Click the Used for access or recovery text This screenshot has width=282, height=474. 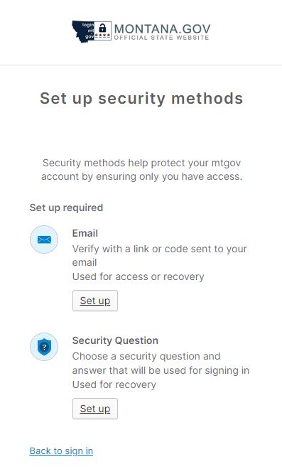pos(138,276)
